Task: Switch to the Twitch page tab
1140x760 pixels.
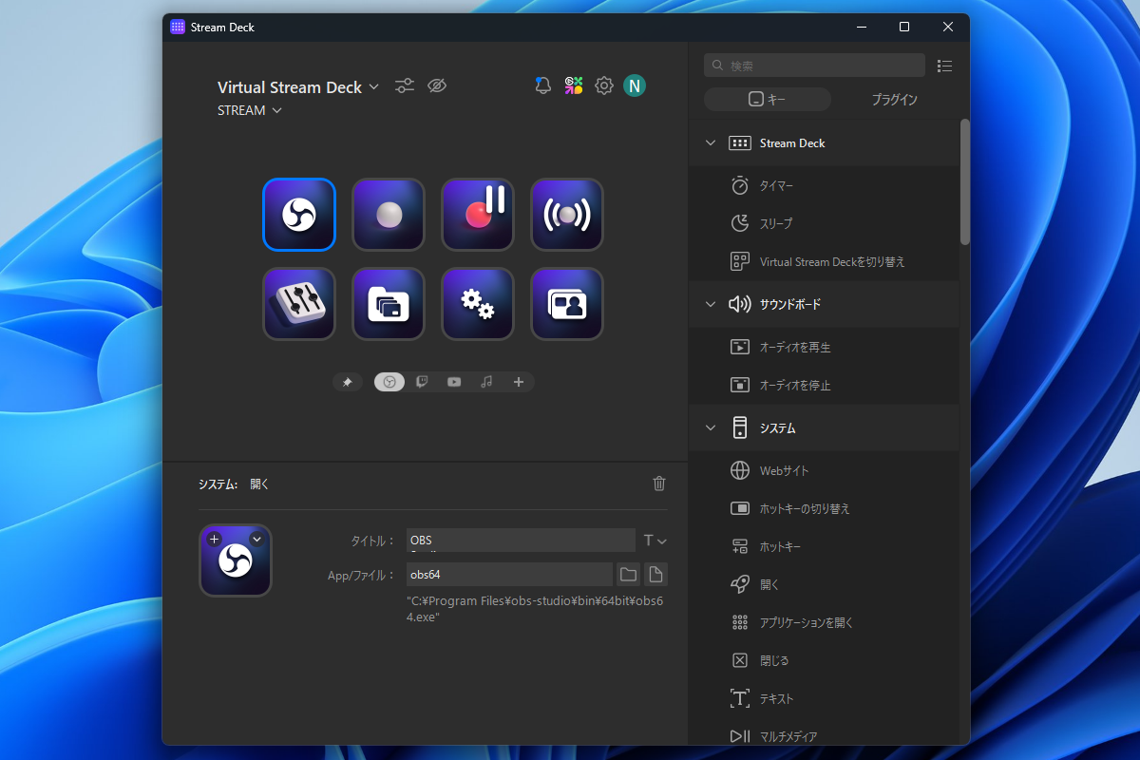Action: point(422,382)
